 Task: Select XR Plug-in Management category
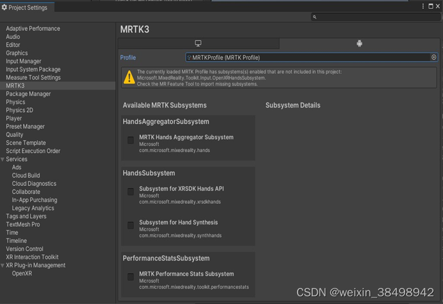pyautogui.click(x=36, y=265)
